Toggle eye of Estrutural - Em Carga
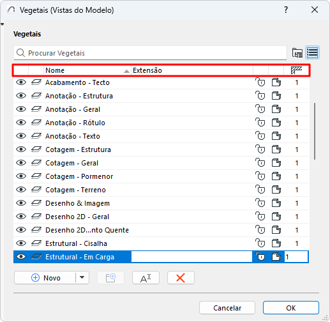Screen dimensions: 330x322 coord(21,257)
